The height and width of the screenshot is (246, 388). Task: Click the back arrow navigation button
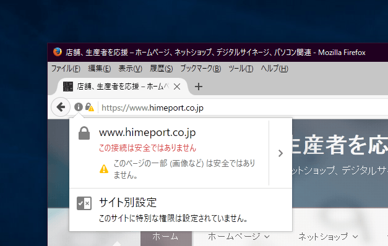[x=61, y=107]
